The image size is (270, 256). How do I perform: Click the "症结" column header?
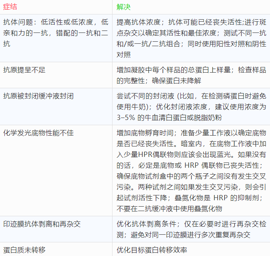(10, 7)
